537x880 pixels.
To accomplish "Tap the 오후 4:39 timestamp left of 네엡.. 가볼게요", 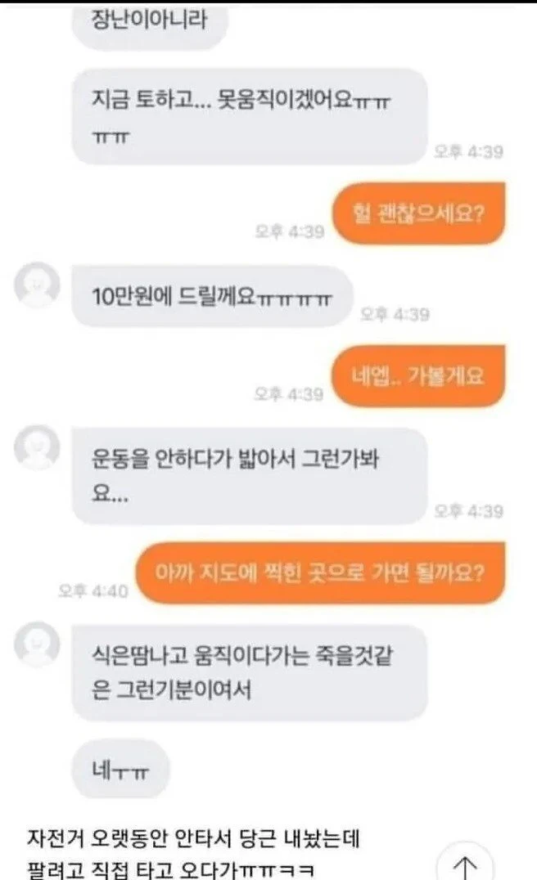I will coord(289,393).
